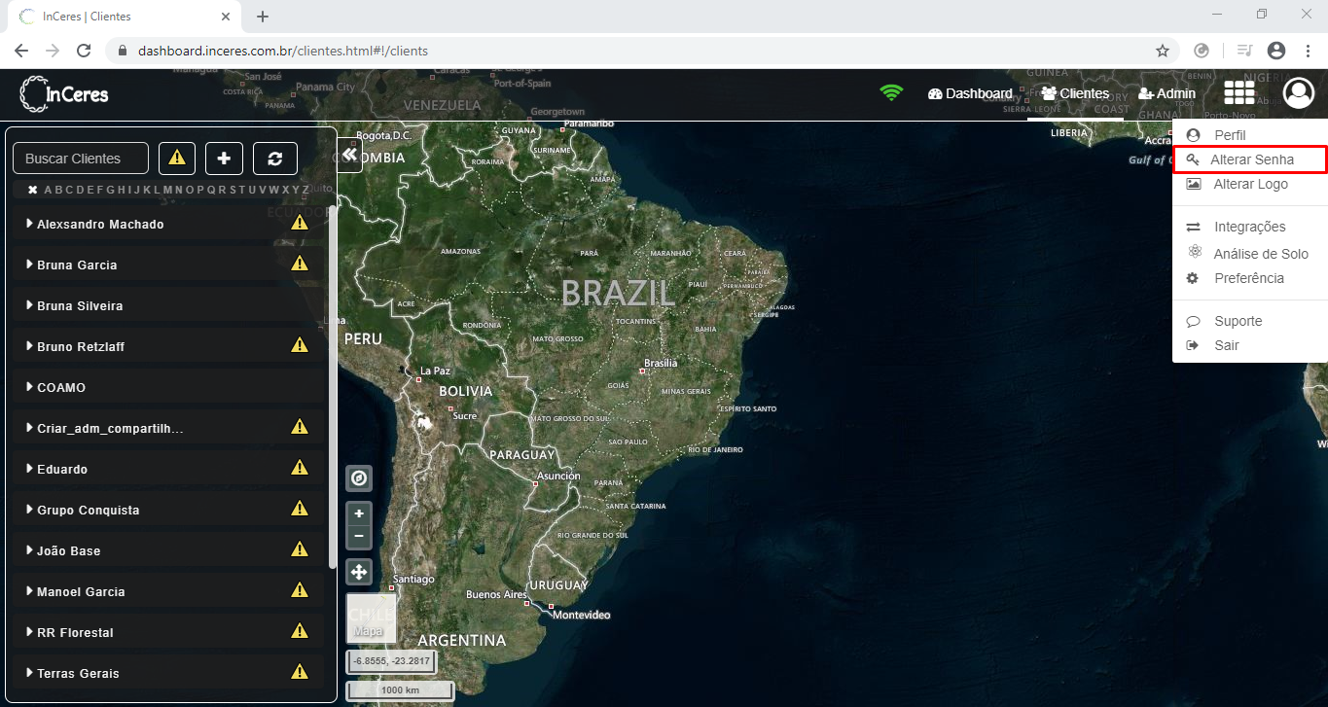Expand the COAMO client
Viewport: 1328px width, 707px height.
(x=30, y=387)
